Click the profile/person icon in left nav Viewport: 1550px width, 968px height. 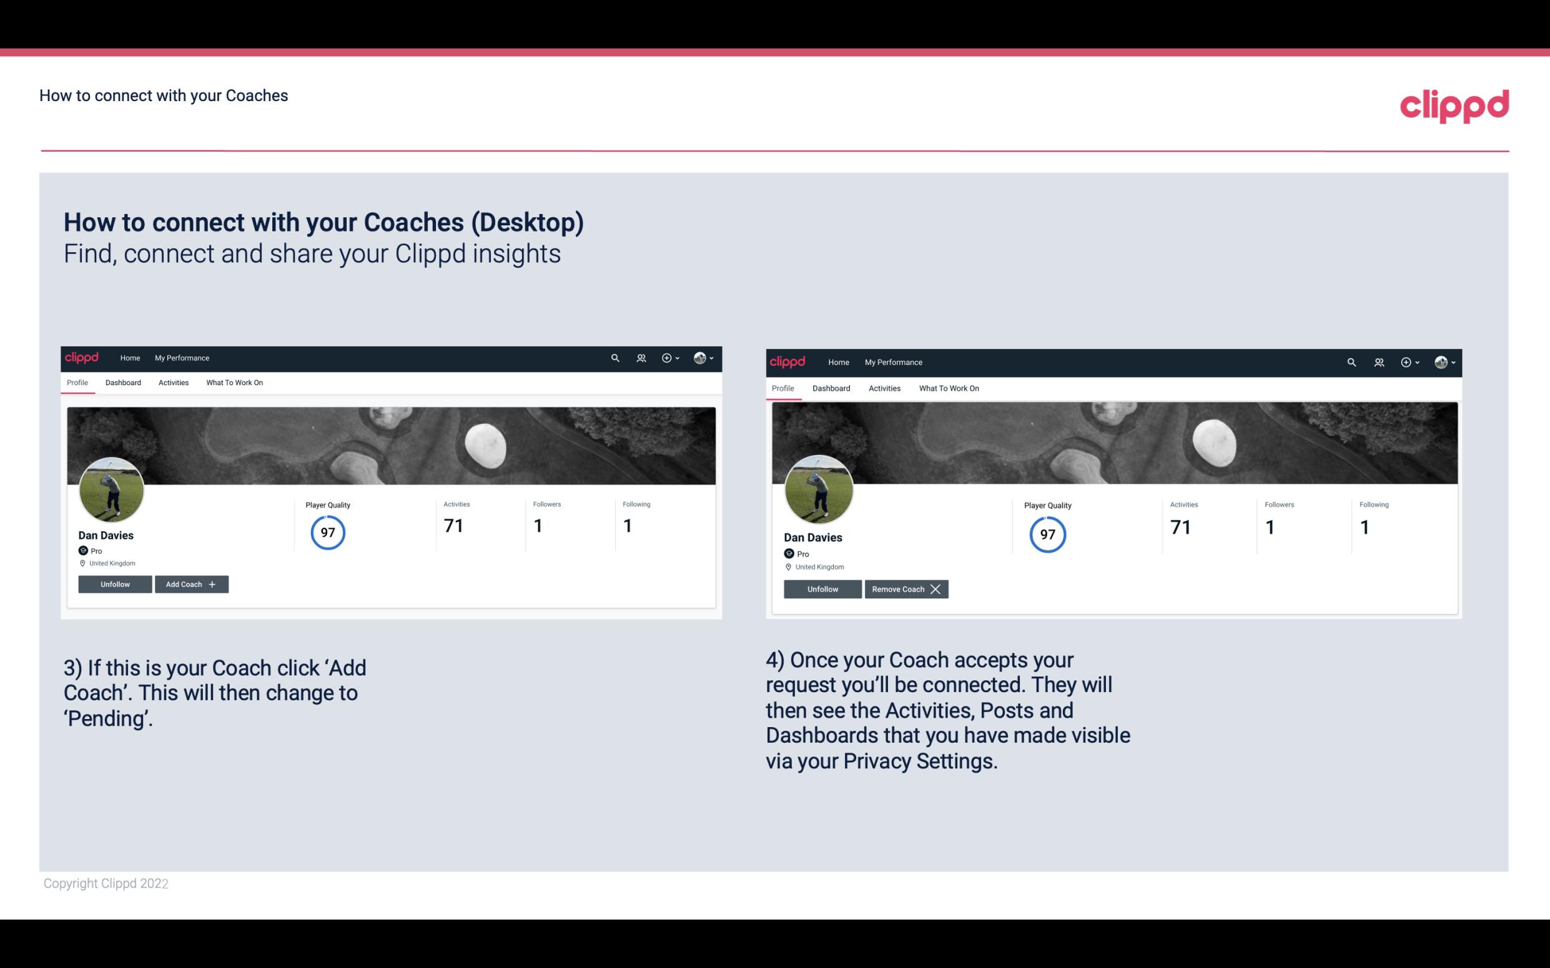click(641, 357)
